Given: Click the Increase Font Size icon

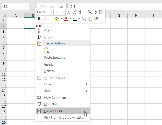Looking at the screenshot, I should click(69, 12).
